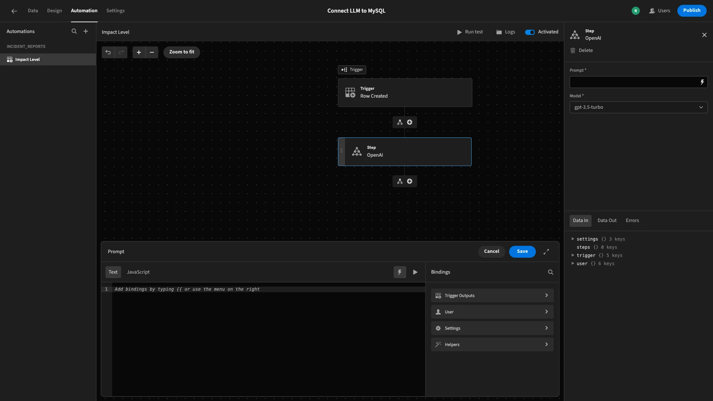Toggle the Activated switch off
The height and width of the screenshot is (401, 713).
click(530, 32)
